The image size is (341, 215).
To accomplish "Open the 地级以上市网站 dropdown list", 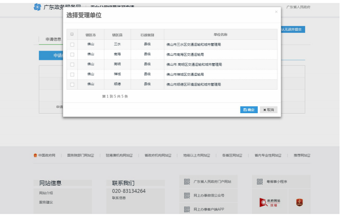I will pos(197,155).
